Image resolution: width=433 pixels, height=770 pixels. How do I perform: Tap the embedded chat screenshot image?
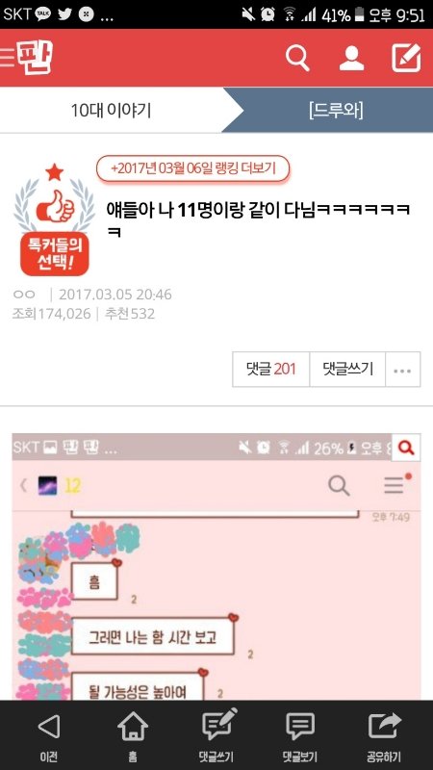[216, 567]
